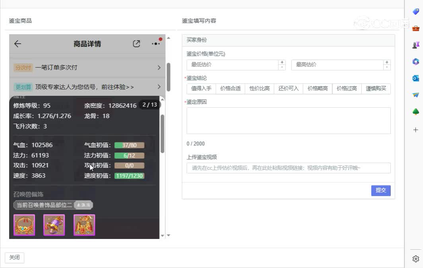Choose the 还价可入 conclusion
The width and height of the screenshot is (423, 268).
click(x=289, y=89)
